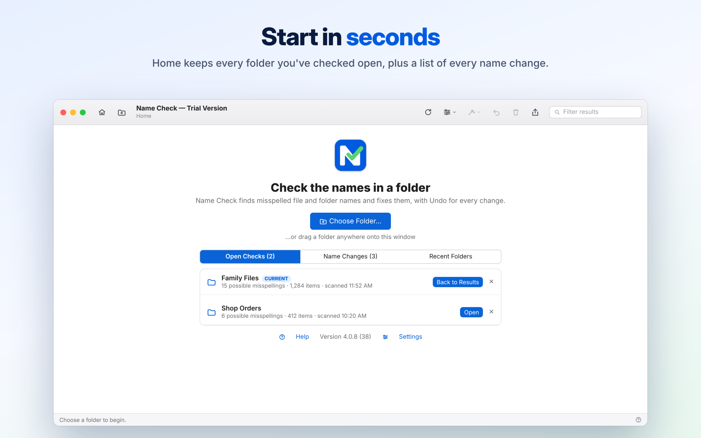Click the Family Files row title
Image resolution: width=701 pixels, height=438 pixels.
click(240, 278)
